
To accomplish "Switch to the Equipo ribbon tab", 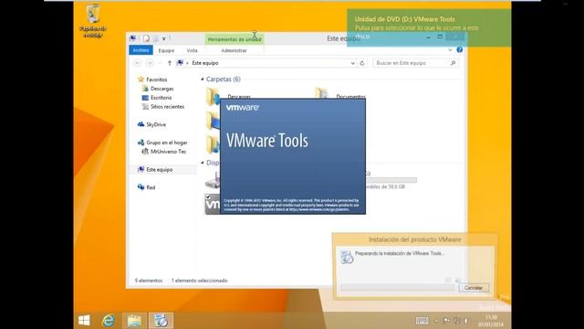I will (x=166, y=50).
